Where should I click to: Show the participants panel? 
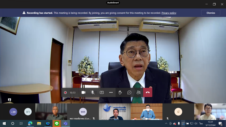point(138,93)
